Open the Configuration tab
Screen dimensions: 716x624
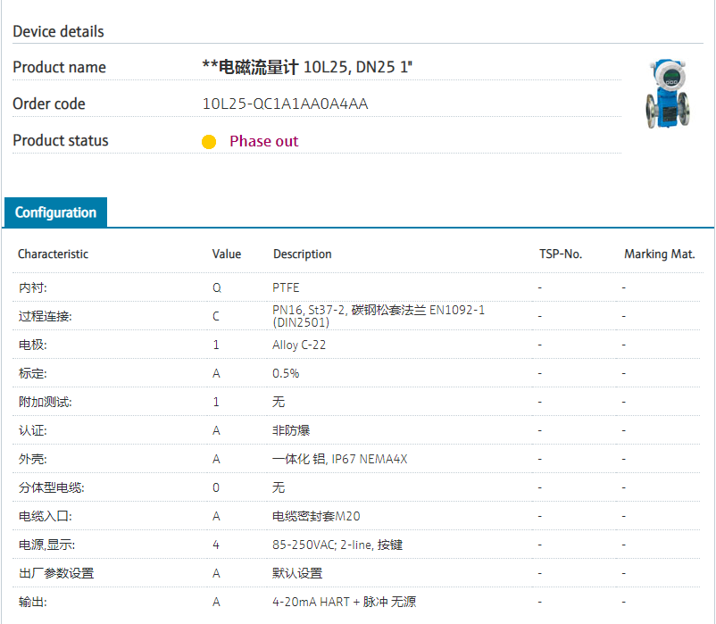[x=55, y=212]
